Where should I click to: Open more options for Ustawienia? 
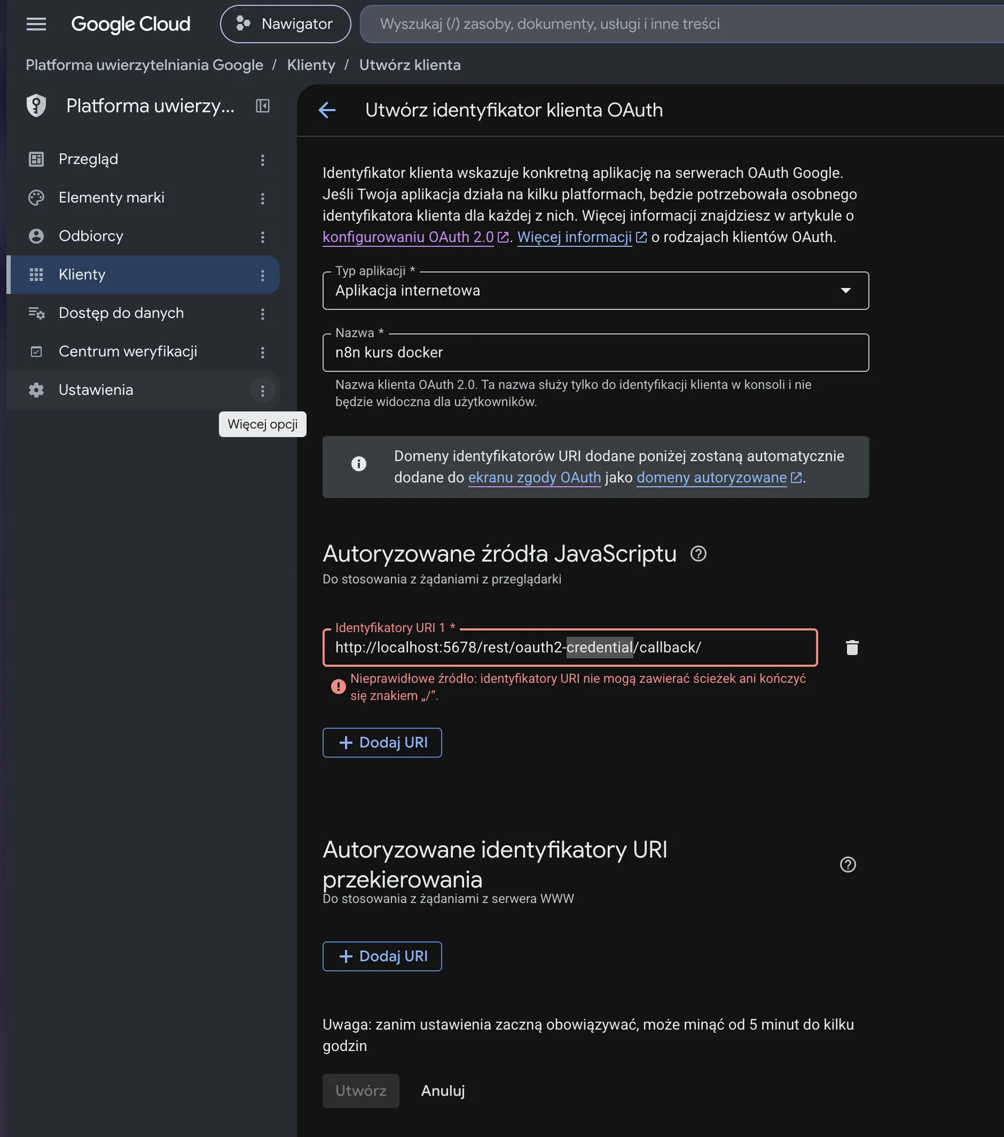point(263,391)
